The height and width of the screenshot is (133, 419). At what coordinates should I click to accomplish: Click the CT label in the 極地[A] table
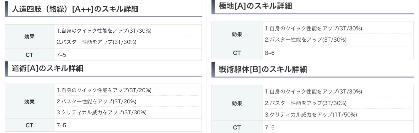coord(237,53)
